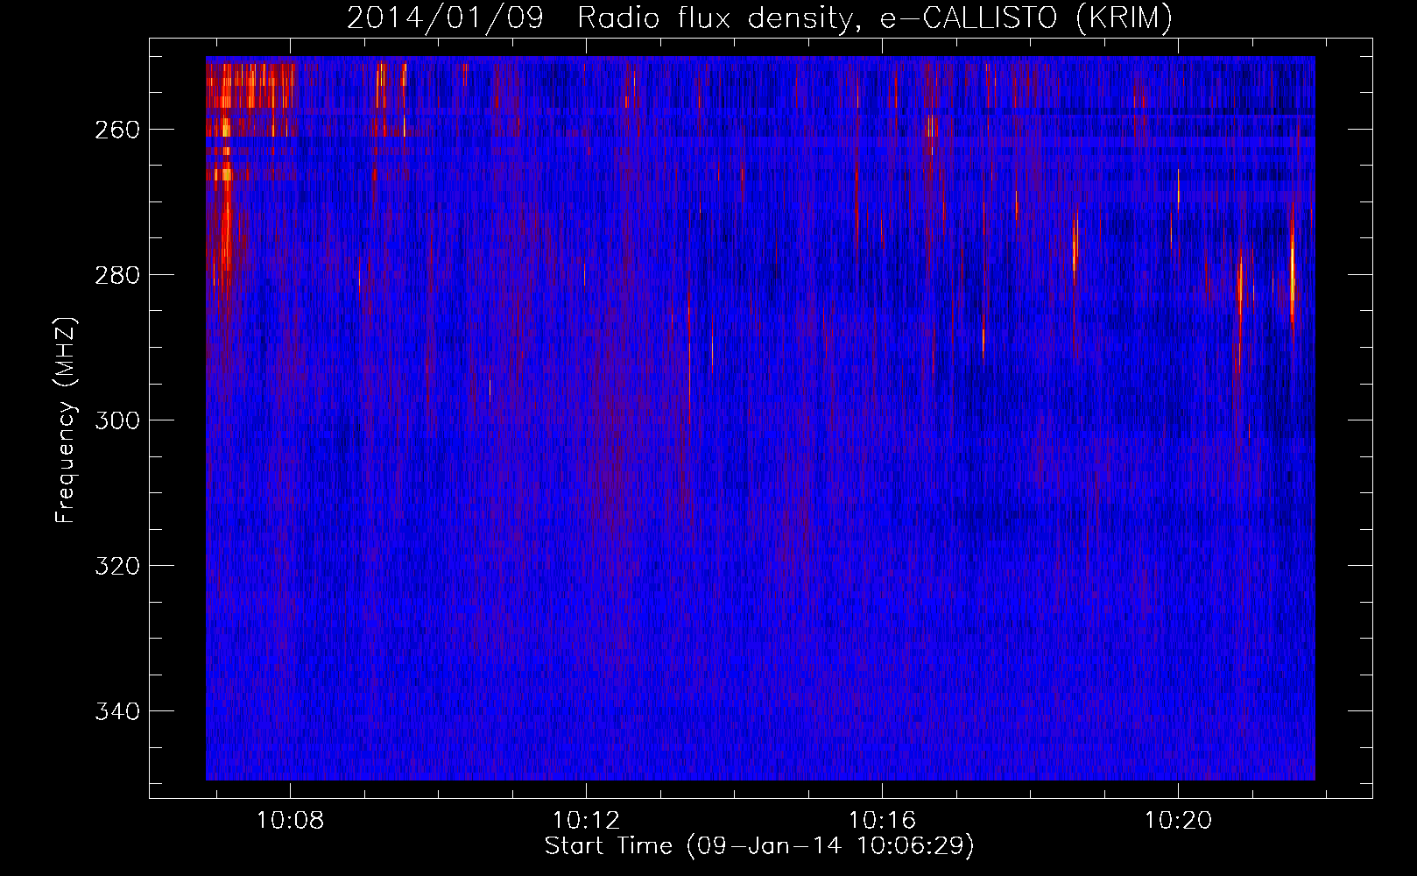This screenshot has height=876, width=1417.
Task: Click the 260 frequency tick label
Action: tap(116, 130)
